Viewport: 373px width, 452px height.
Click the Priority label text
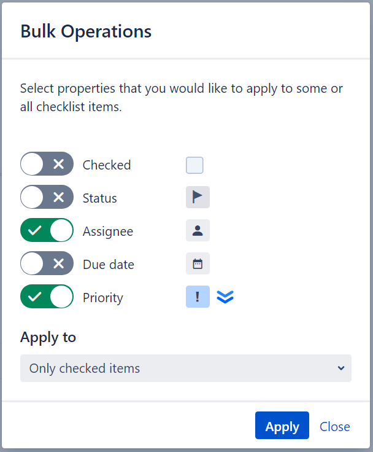pyautogui.click(x=103, y=298)
